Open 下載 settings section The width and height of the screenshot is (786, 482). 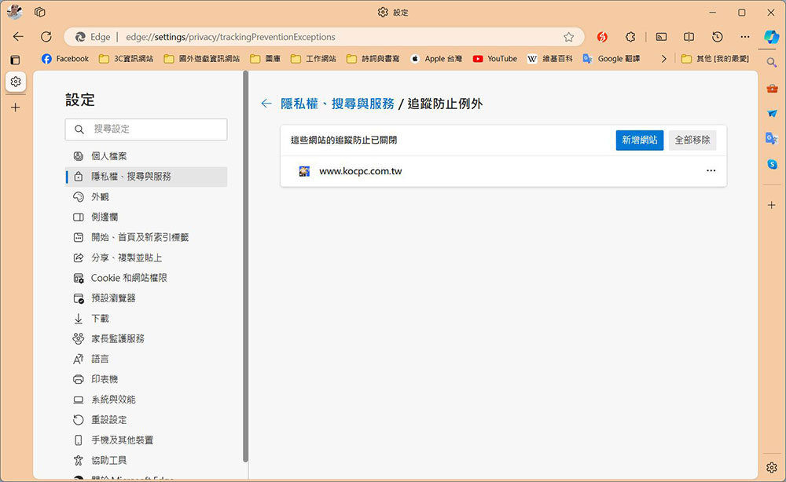click(x=146, y=319)
